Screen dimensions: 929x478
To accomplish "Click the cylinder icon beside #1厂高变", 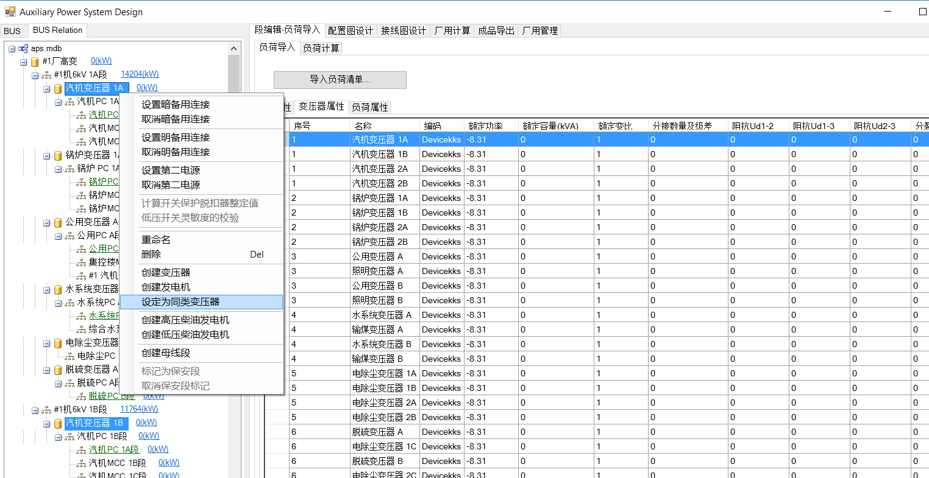I will click(x=35, y=62).
